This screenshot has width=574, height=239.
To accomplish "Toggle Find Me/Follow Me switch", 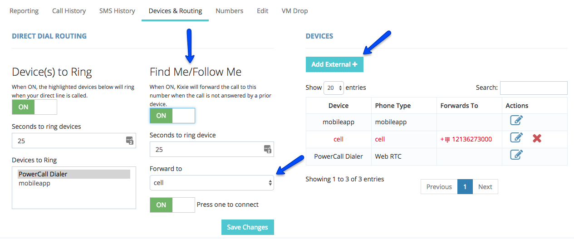I will click(172, 116).
